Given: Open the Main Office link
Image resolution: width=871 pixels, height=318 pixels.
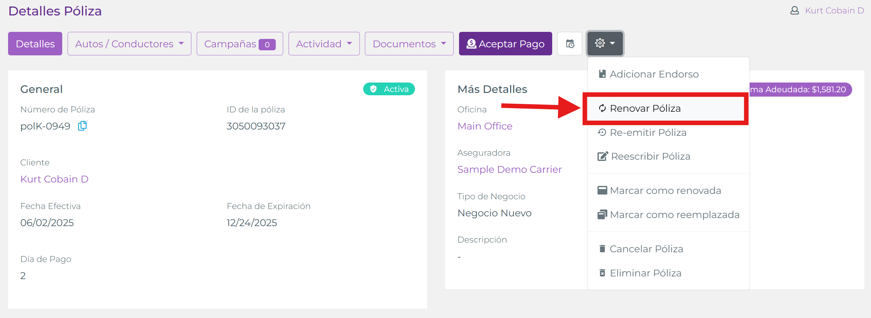Looking at the screenshot, I should (x=485, y=126).
